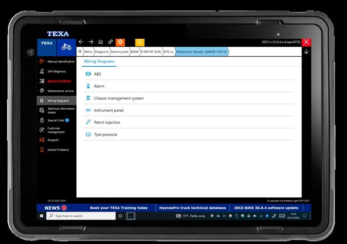Go to R 900 RT (K26) breadcrumb
Image resolution: width=347 pixels, height=244 pixels.
151,52
